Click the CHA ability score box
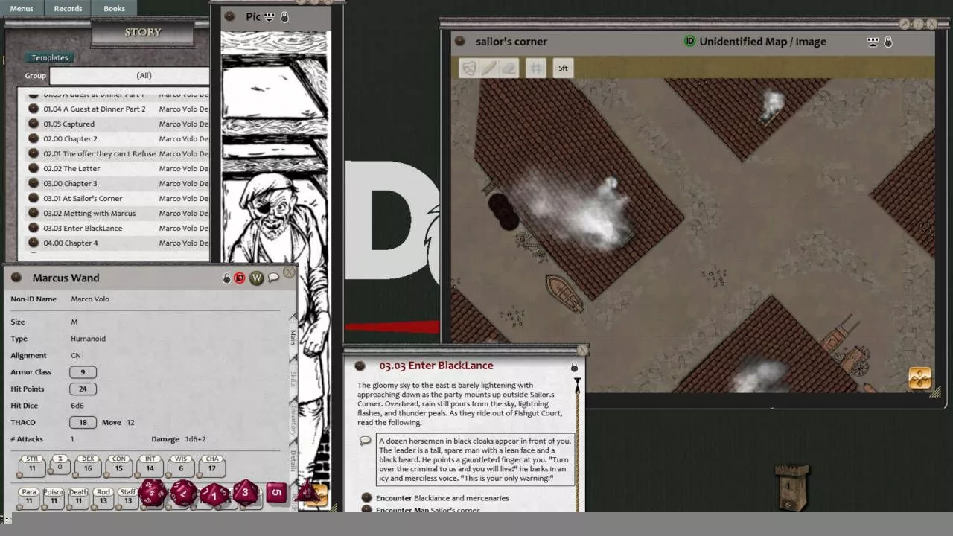Image resolution: width=953 pixels, height=536 pixels. coord(212,466)
